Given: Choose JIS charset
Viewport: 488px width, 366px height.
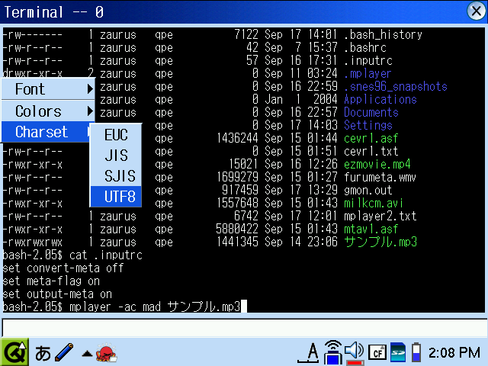Looking at the screenshot, I should (116, 156).
